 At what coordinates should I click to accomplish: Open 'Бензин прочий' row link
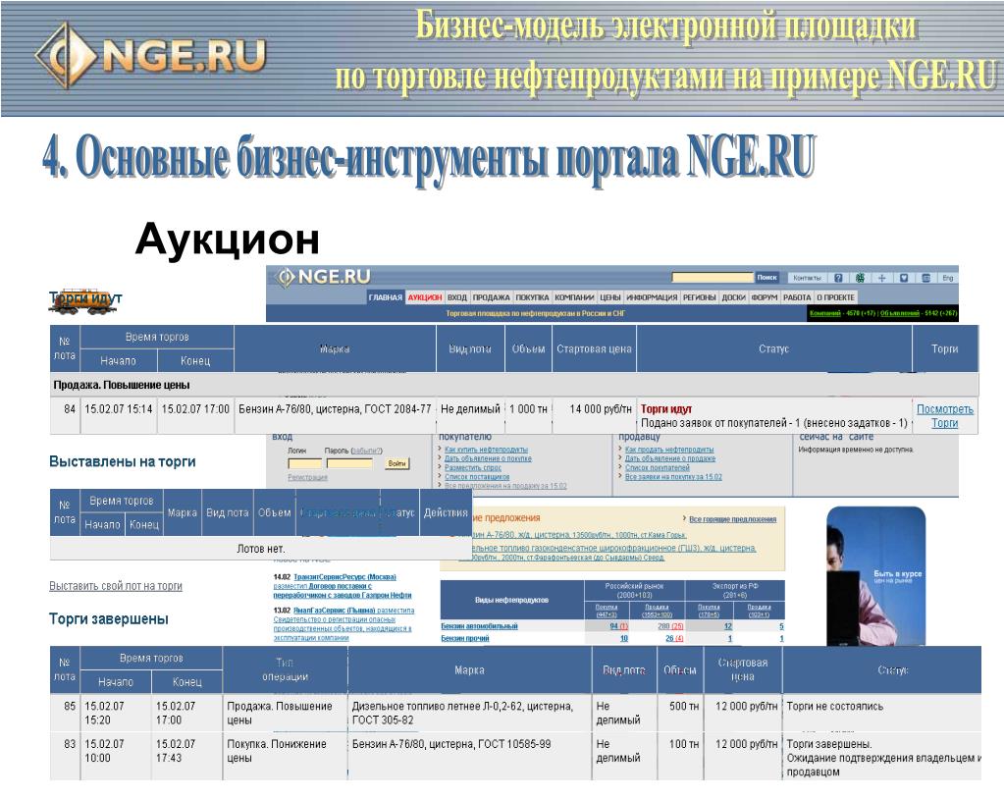click(x=465, y=639)
